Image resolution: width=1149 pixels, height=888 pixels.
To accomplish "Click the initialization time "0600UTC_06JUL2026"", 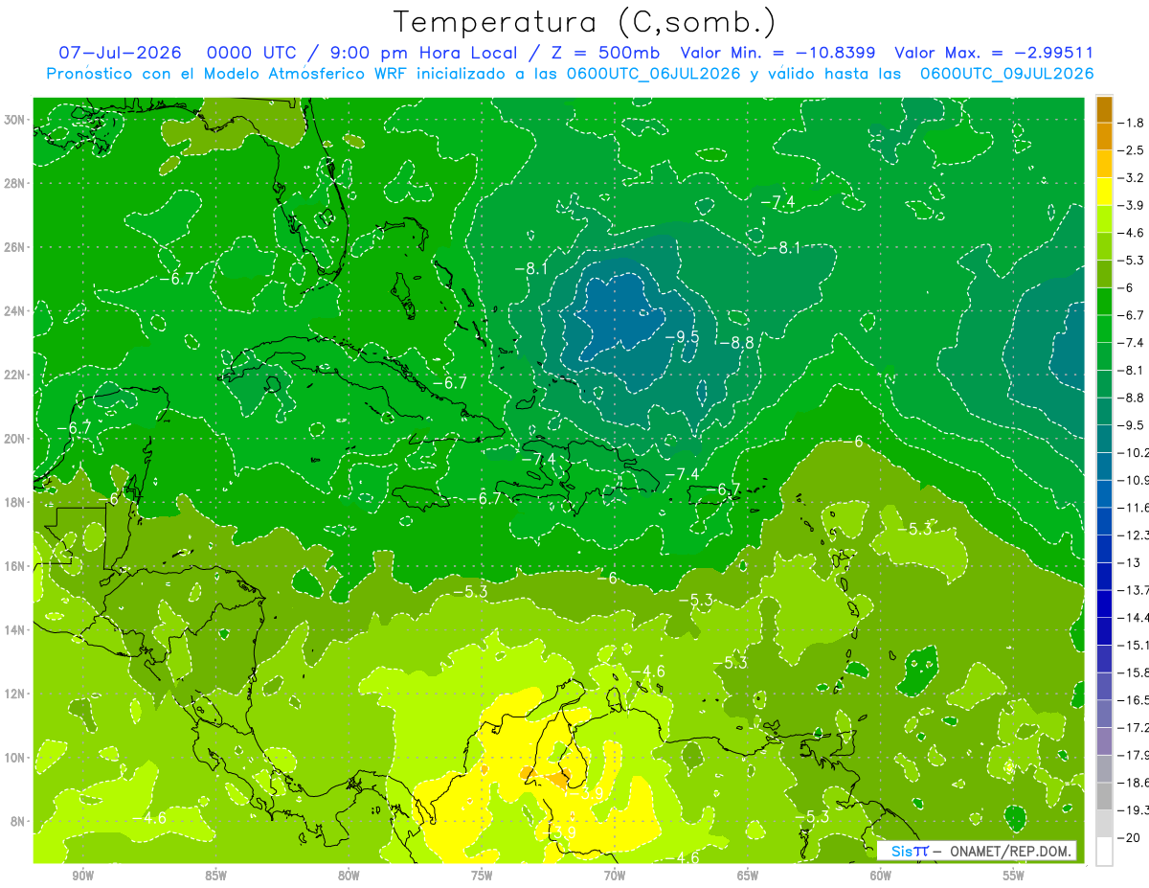I will pos(653,74).
